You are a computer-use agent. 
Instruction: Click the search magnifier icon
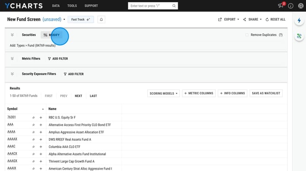pos(174,6)
